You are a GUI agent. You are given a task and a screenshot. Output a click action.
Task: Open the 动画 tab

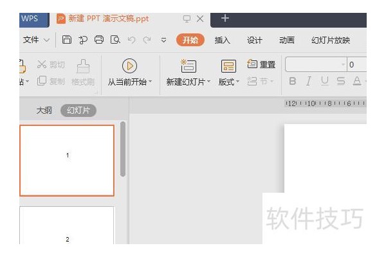coord(287,40)
